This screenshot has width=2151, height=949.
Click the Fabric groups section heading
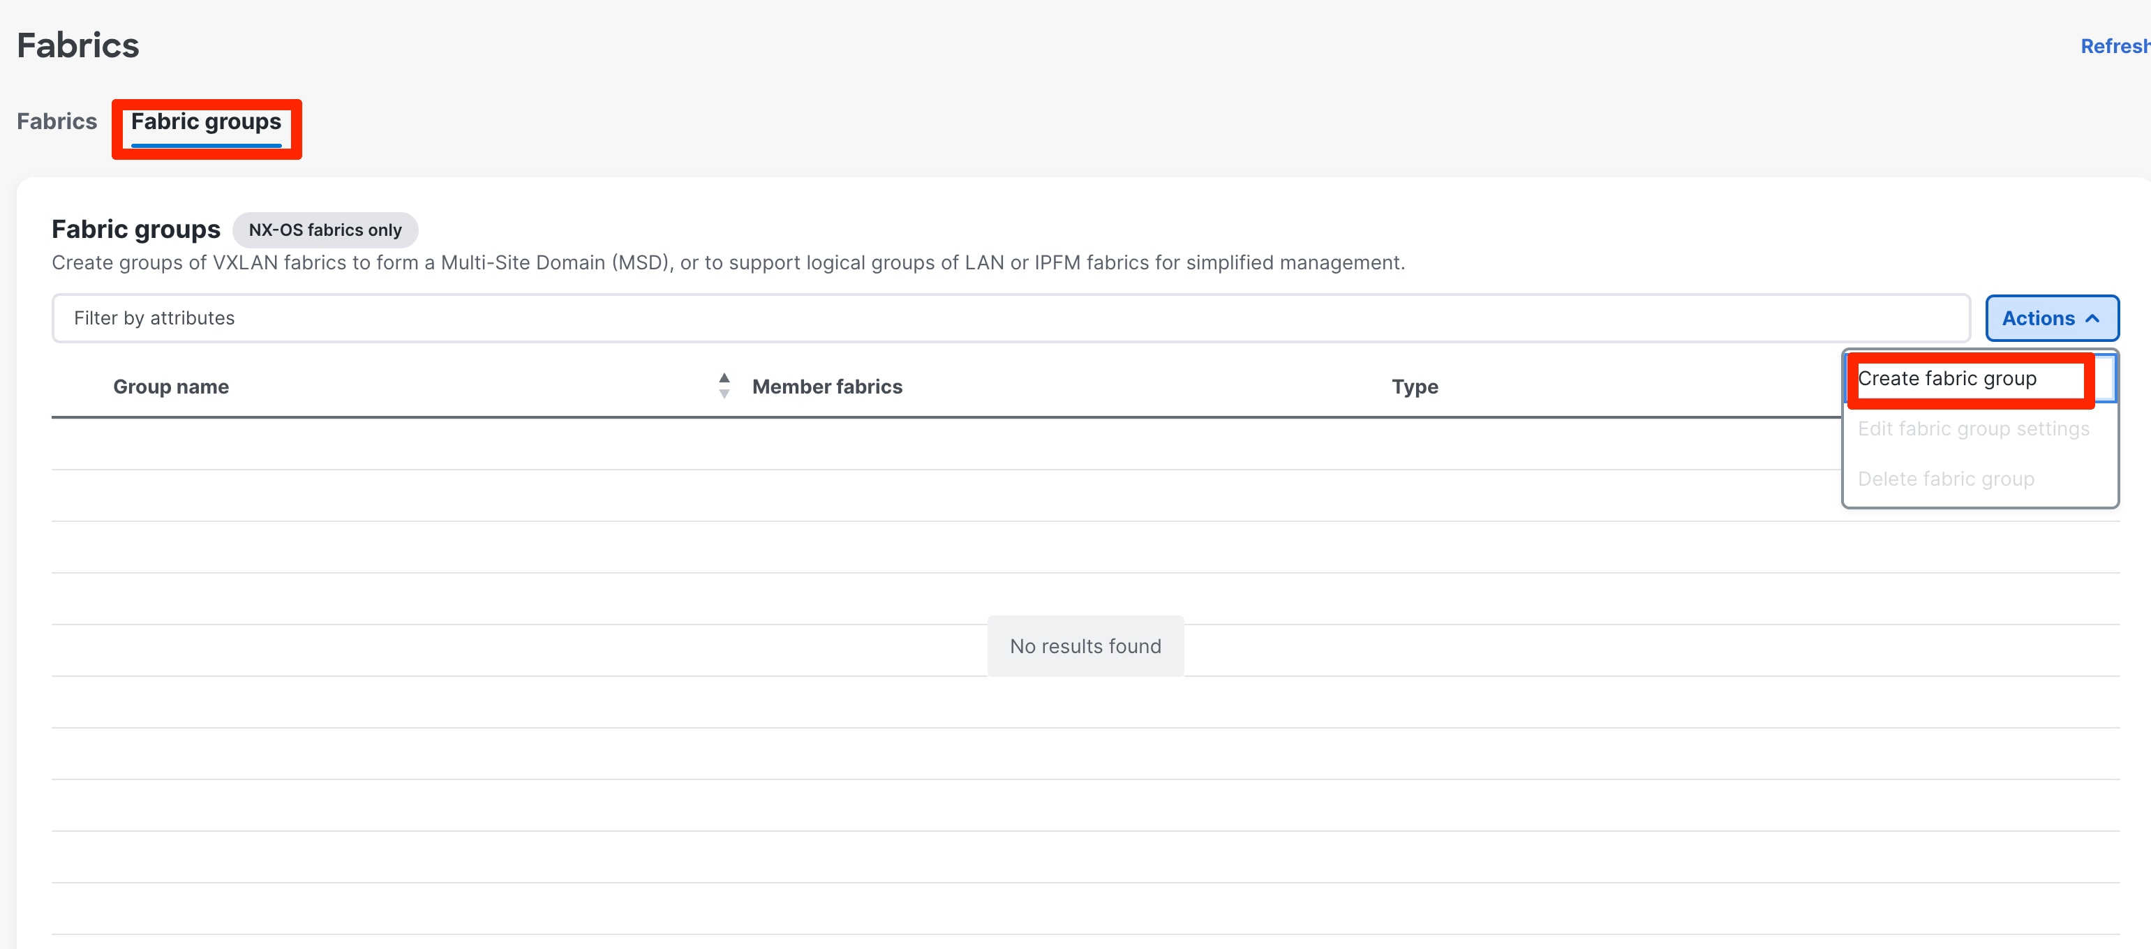(136, 230)
